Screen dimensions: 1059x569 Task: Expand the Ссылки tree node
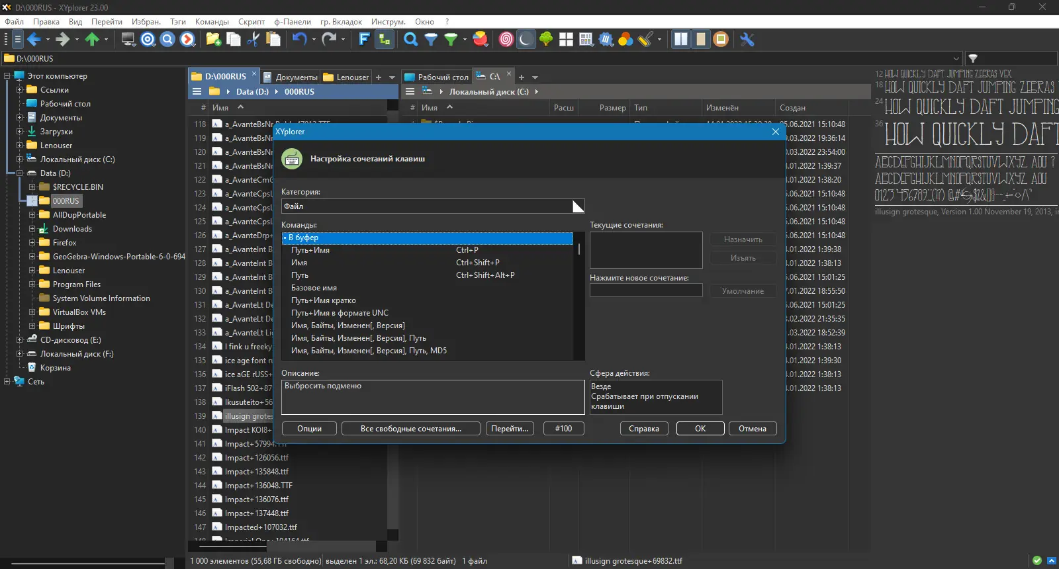pos(19,90)
